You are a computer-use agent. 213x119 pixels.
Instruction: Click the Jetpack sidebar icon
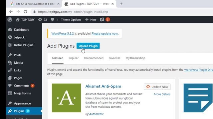[10, 37]
